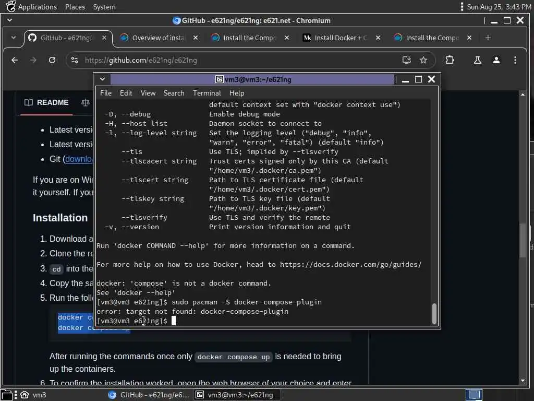This screenshot has height=401, width=534.
Task: Reload the GitHub page
Action: point(52,61)
